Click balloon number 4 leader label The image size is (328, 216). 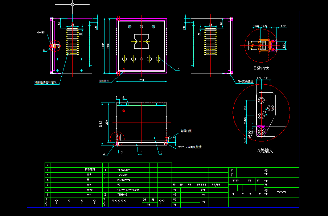[179, 69]
